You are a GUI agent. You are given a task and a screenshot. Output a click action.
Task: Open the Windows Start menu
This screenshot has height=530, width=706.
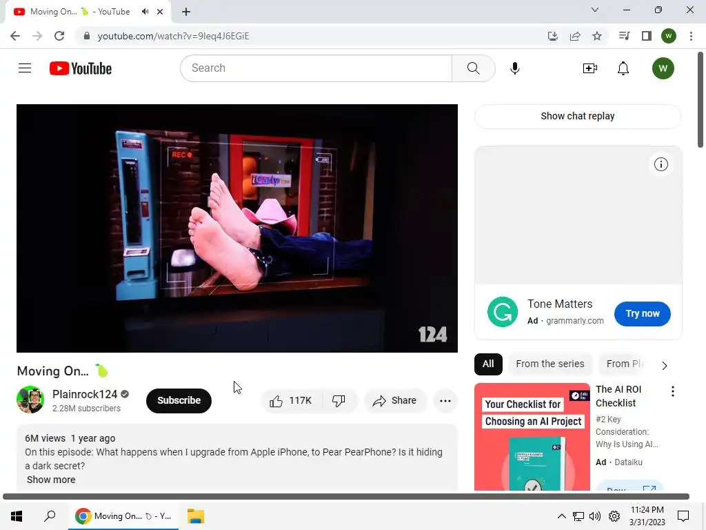17,516
